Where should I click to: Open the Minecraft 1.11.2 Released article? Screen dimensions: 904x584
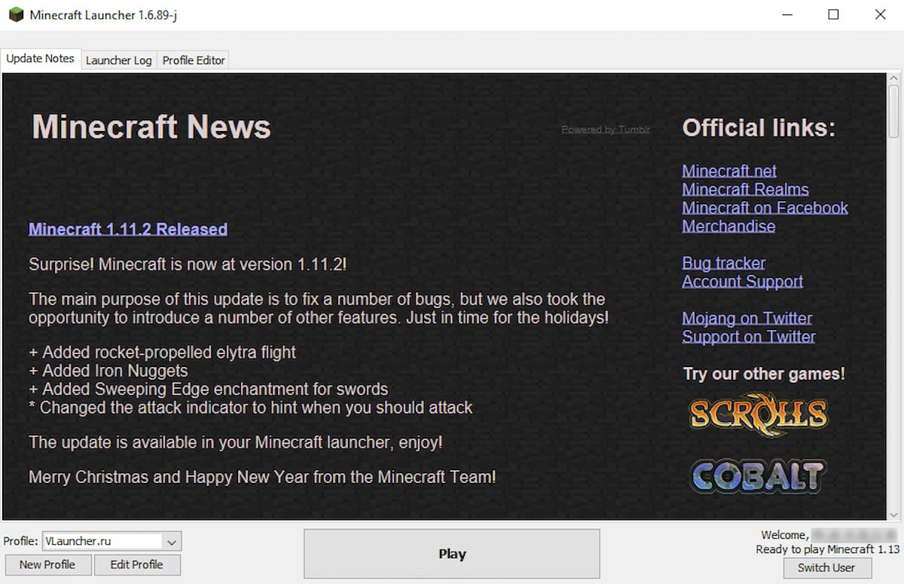click(127, 229)
